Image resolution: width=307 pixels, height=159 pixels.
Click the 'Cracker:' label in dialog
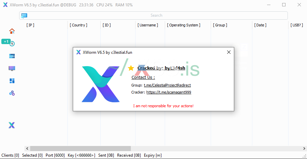[x=138, y=92]
